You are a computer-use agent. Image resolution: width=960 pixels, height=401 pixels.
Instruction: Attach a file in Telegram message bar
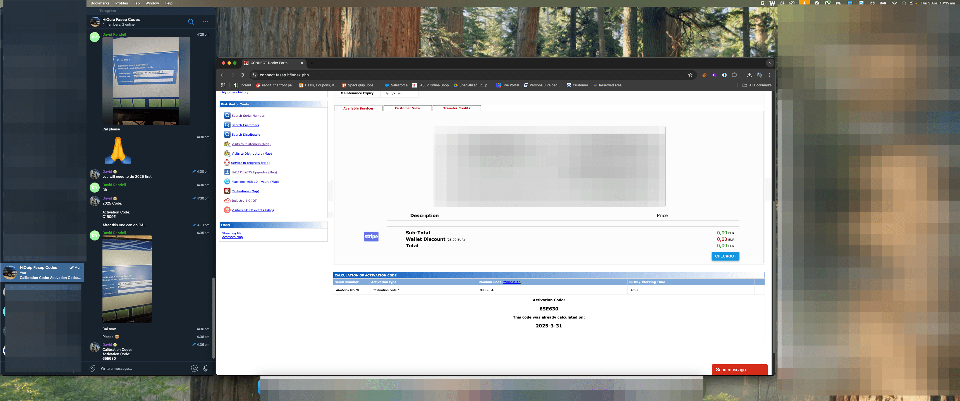[92, 368]
